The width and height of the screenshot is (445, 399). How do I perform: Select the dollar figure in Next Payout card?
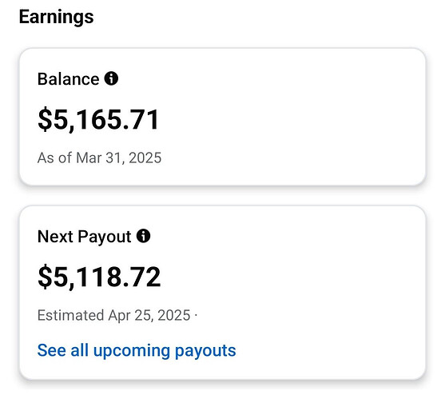pyautogui.click(x=99, y=277)
